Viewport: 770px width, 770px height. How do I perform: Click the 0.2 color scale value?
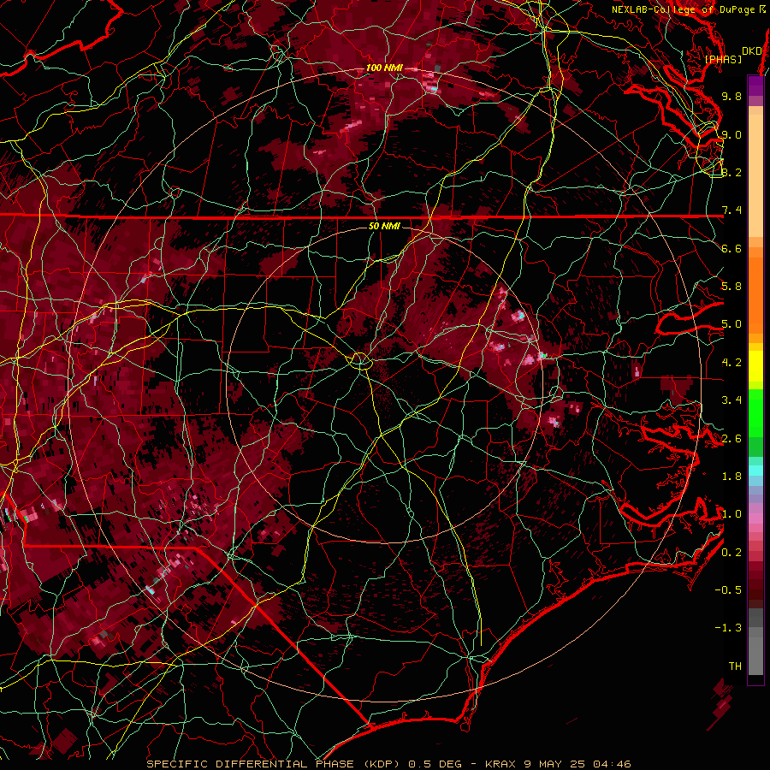coord(731,552)
